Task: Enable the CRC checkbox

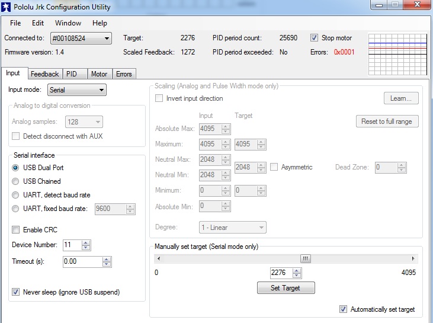Action: click(16, 229)
